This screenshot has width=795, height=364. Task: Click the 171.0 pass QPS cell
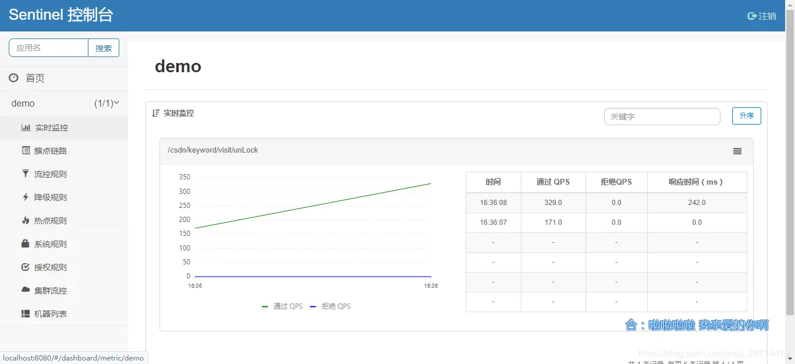point(553,222)
